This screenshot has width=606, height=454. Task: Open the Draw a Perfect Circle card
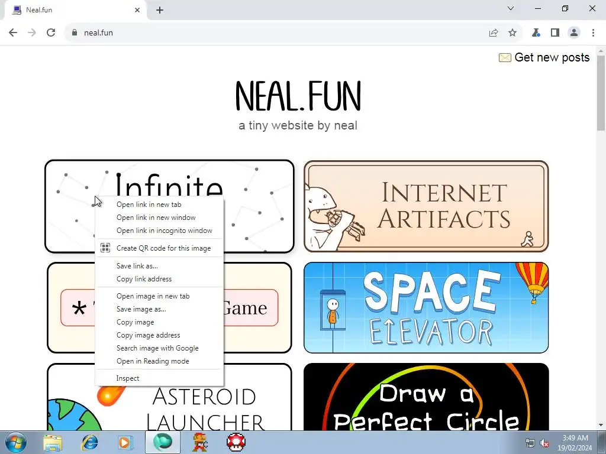[426, 397]
